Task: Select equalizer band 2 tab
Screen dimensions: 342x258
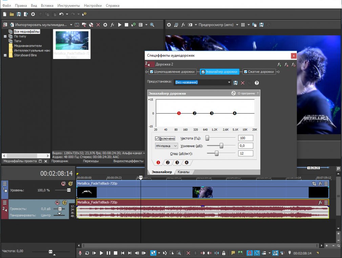Action: [x=168, y=162]
